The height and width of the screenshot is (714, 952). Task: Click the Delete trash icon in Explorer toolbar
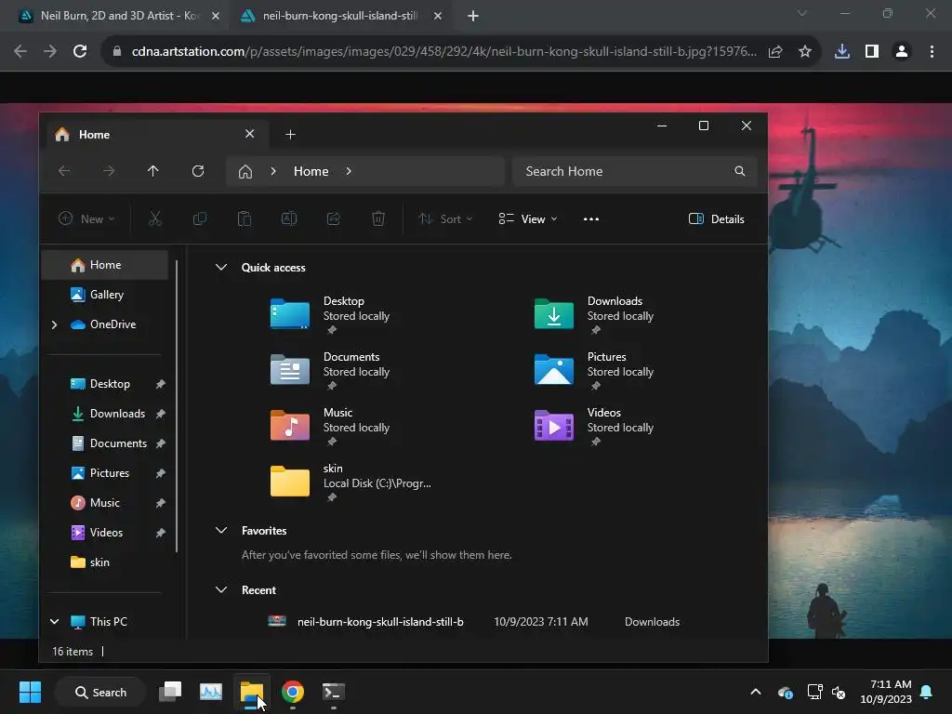coord(378,218)
